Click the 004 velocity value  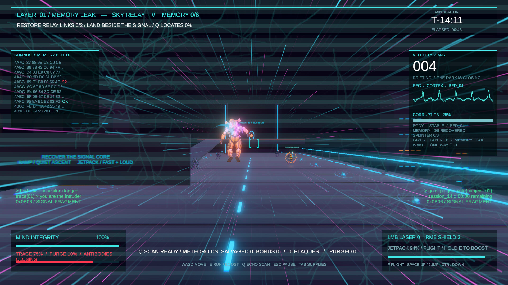424,66
